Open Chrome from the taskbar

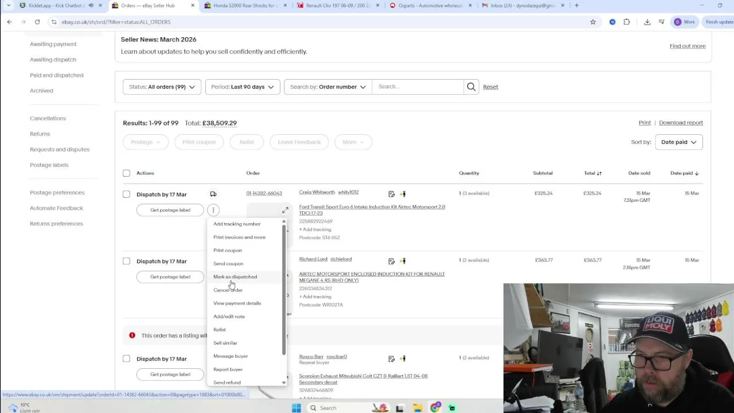pos(435,408)
